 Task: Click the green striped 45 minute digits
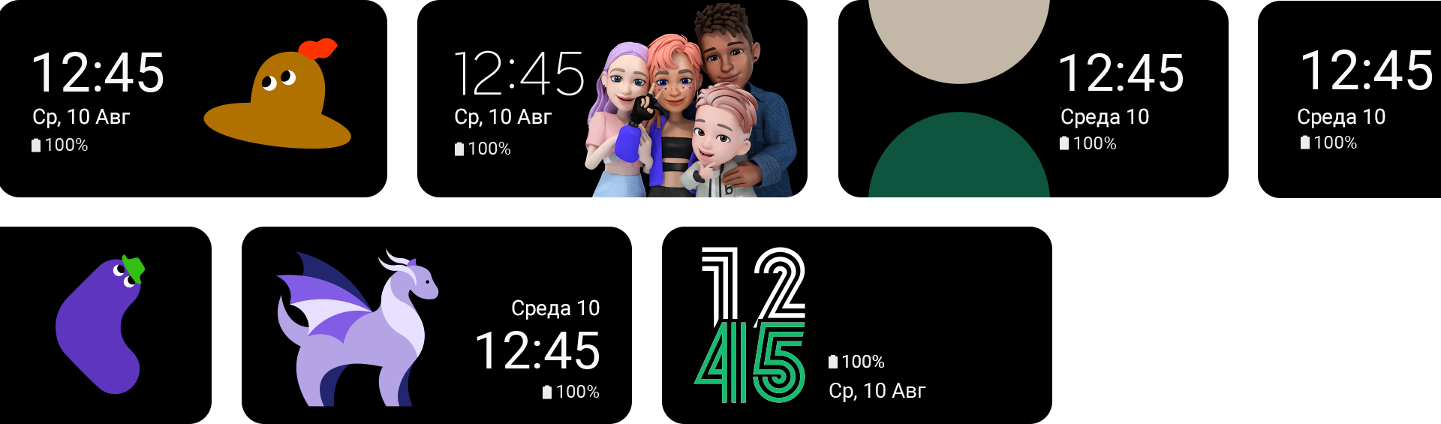750,362
